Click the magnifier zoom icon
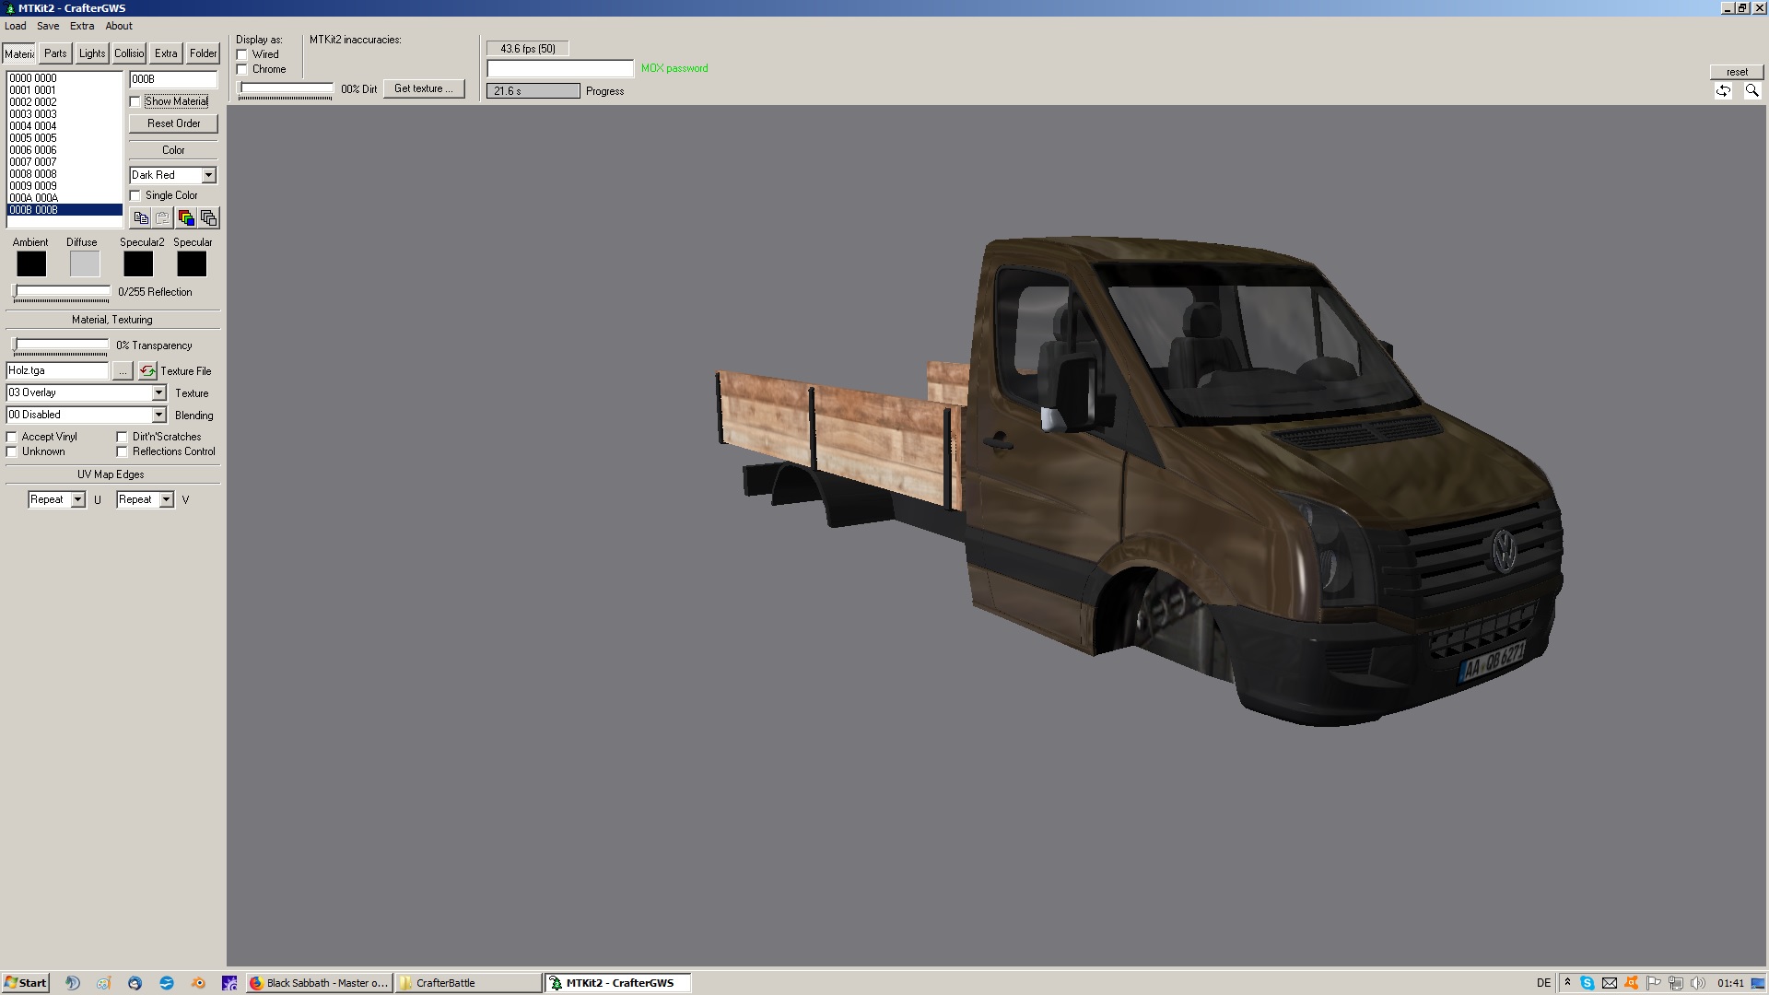The image size is (1769, 995). [1751, 90]
